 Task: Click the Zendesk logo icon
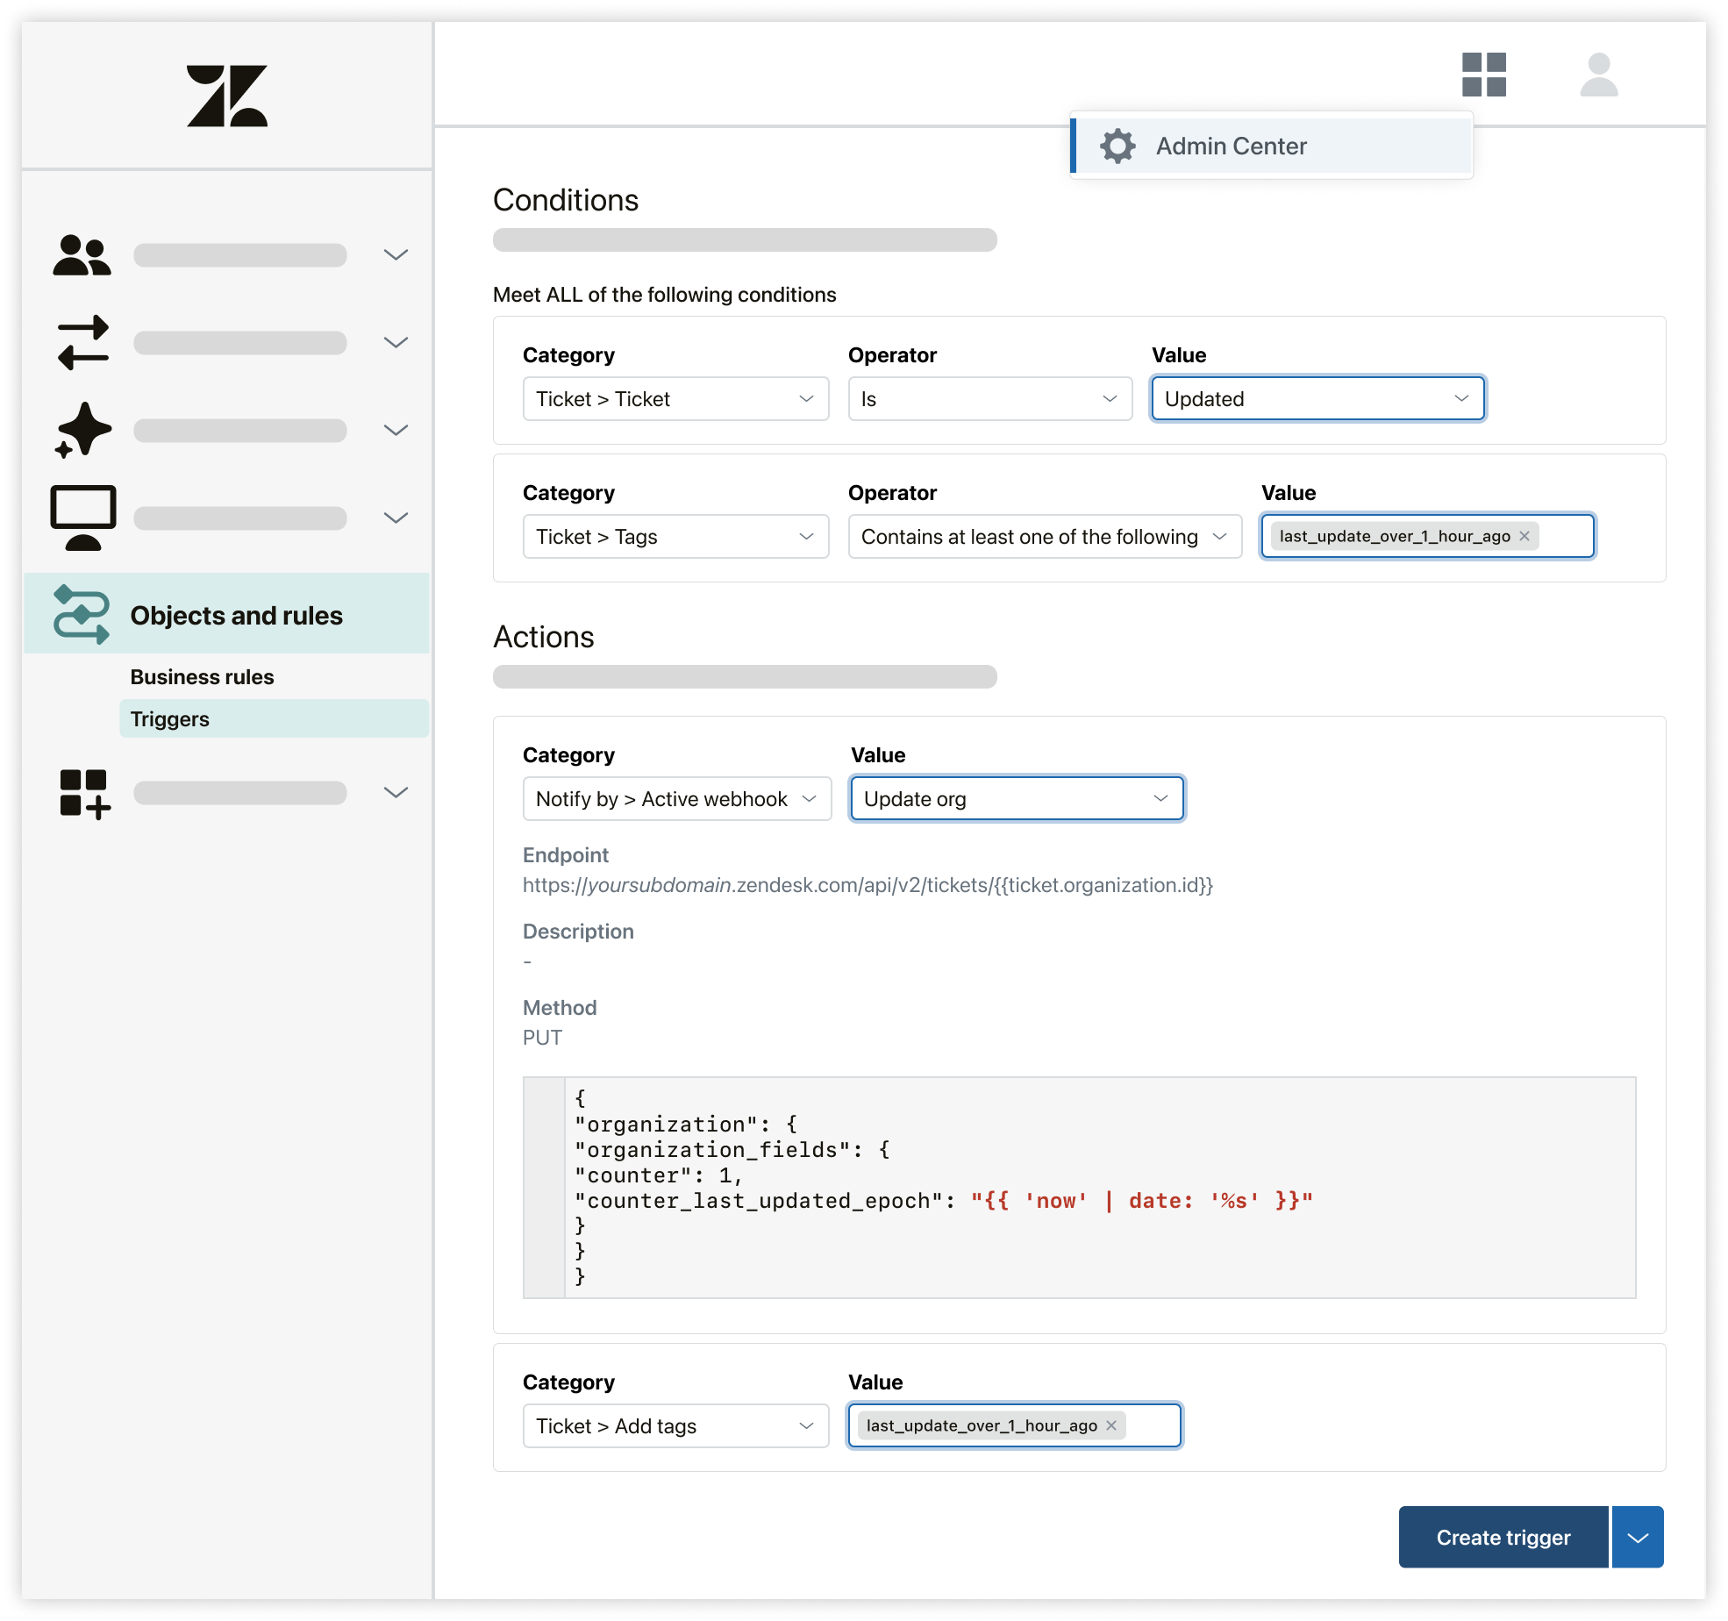[x=226, y=96]
